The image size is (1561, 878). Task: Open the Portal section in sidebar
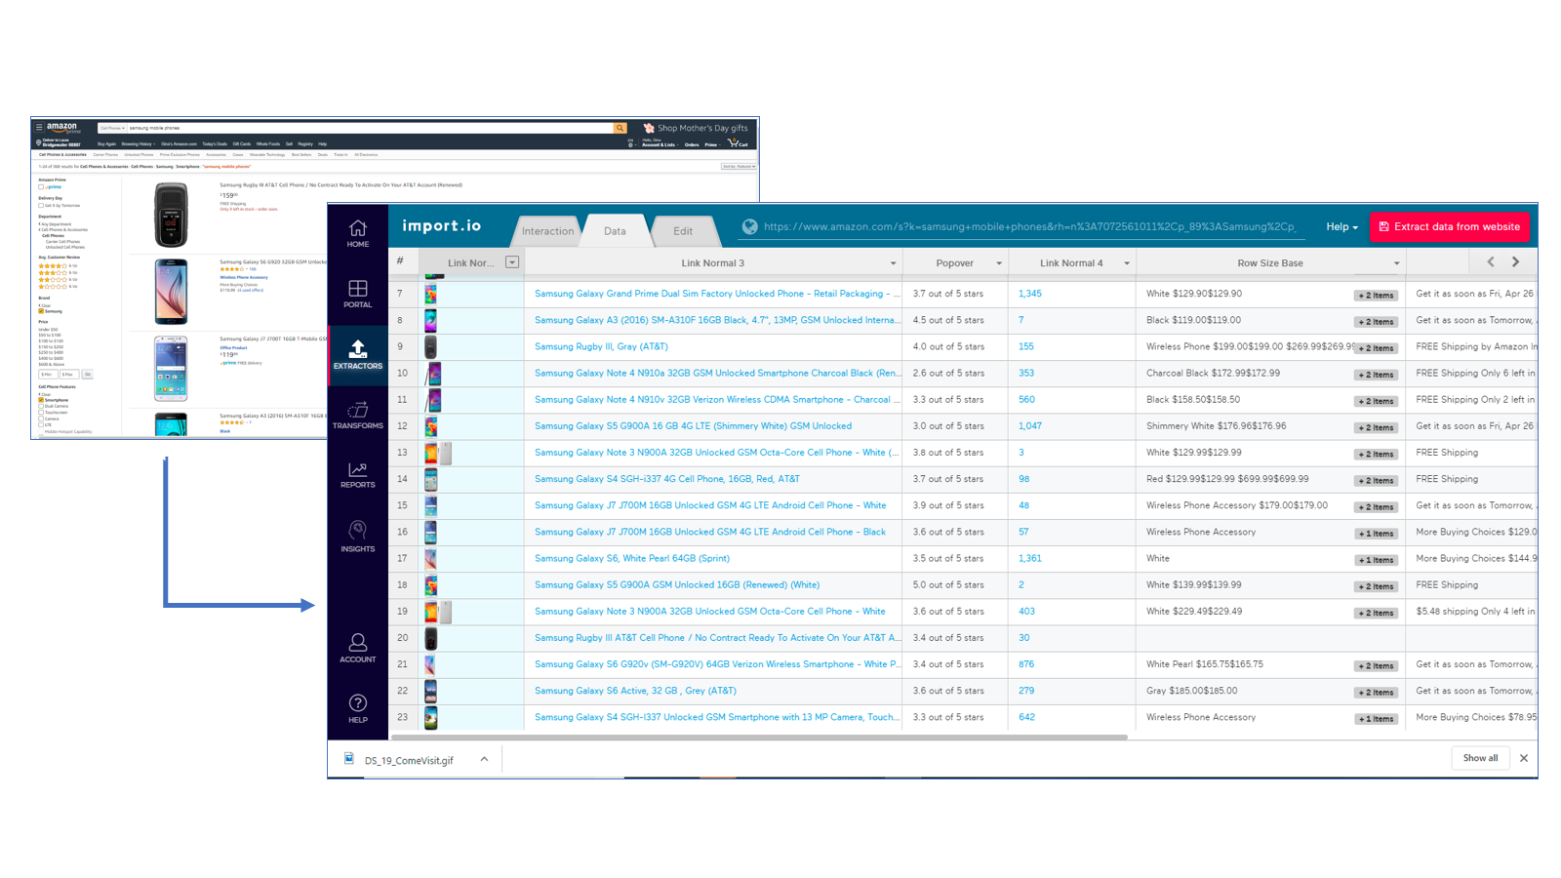[357, 294]
